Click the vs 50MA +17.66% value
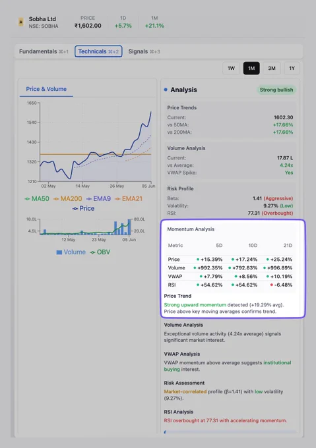Viewport: 316px width, 448px height. click(283, 125)
